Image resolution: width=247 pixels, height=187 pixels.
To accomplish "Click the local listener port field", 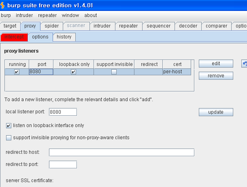I will [63, 112].
